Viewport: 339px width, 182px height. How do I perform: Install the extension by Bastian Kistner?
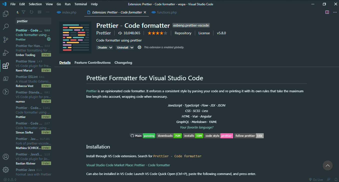pyautogui.click(x=46, y=163)
